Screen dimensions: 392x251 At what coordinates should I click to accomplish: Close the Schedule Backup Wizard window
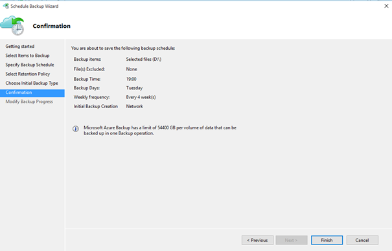tap(386, 6)
